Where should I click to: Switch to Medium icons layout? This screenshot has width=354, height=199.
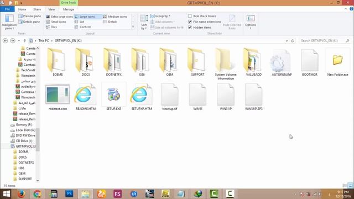[x=116, y=17]
